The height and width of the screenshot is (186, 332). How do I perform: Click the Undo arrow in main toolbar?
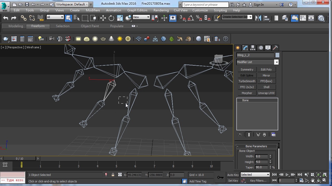[x=5, y=18]
